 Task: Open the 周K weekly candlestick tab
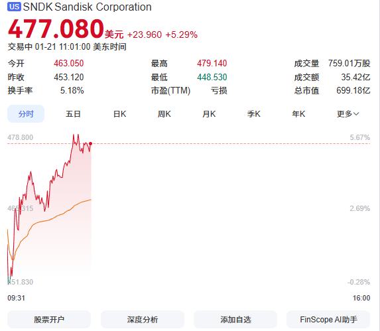tap(164, 113)
